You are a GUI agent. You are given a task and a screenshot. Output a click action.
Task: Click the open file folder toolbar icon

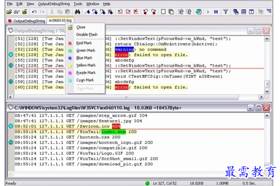[x=9, y=12]
